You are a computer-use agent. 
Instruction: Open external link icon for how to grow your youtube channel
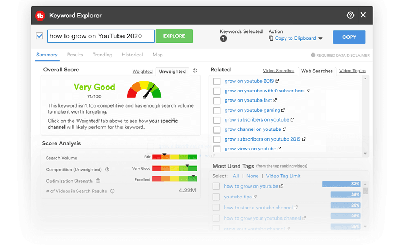point(304,218)
